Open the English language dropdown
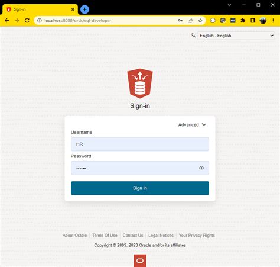The height and width of the screenshot is (267, 280). tap(236, 36)
